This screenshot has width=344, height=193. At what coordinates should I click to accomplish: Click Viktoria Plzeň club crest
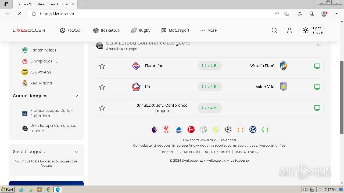point(283,66)
